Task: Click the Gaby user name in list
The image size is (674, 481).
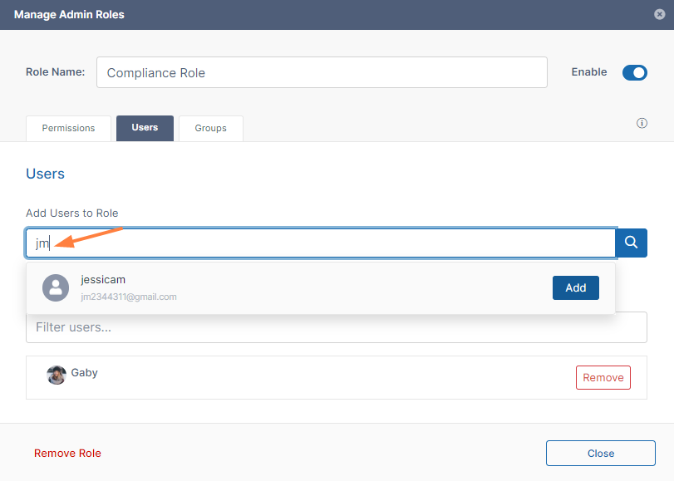Action: [84, 372]
